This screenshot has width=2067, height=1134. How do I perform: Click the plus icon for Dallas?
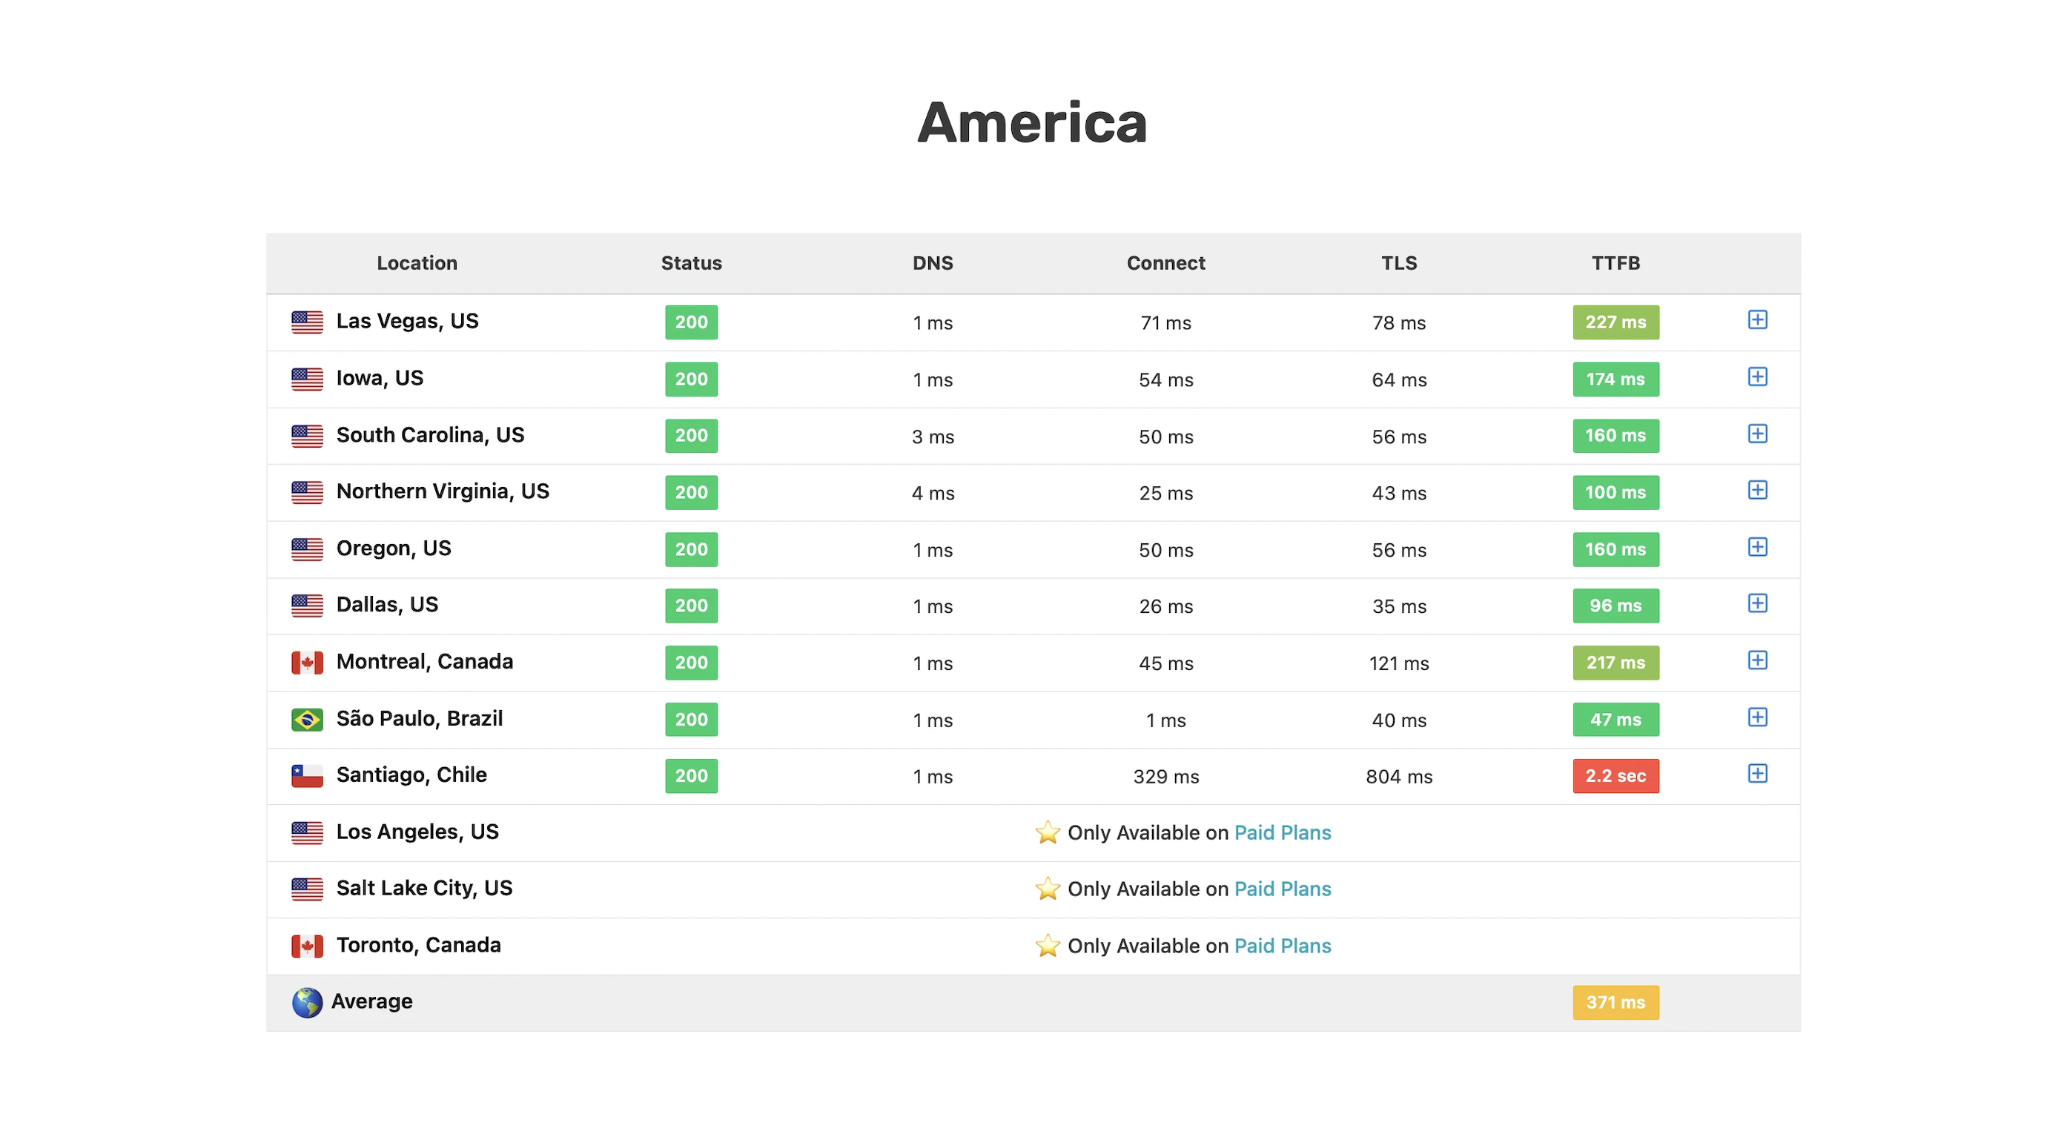1756,603
